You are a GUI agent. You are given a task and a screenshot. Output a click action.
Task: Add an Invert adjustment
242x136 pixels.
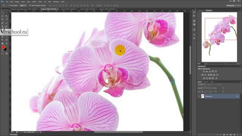(x=204, y=78)
